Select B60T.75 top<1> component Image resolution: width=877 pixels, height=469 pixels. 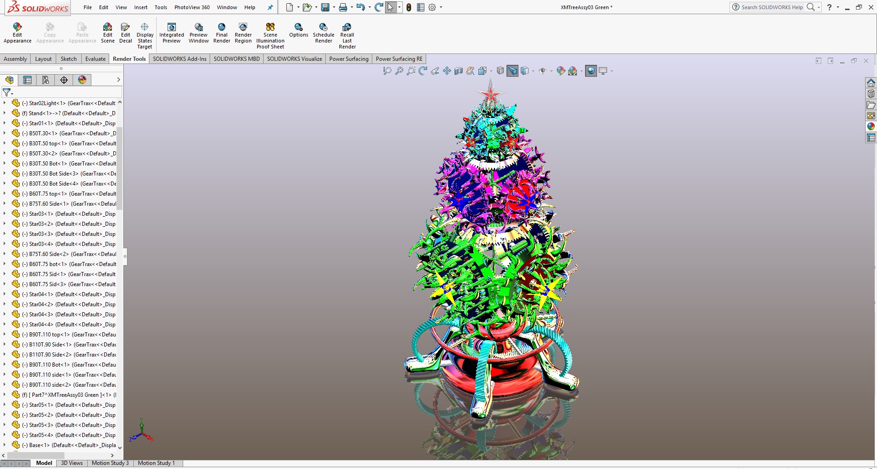(x=69, y=193)
